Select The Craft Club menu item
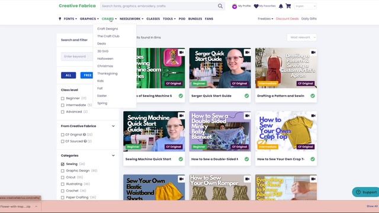Image resolution: width=379 pixels, height=213 pixels. pyautogui.click(x=108, y=36)
